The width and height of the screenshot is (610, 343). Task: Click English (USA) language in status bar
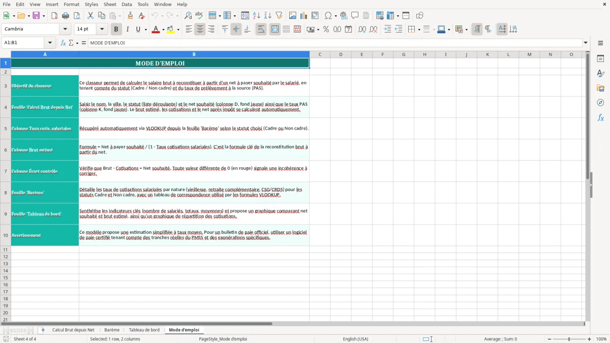point(356,339)
